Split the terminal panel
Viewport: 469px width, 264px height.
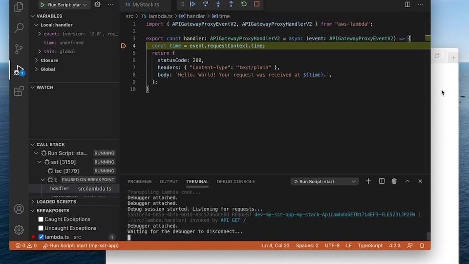382,181
